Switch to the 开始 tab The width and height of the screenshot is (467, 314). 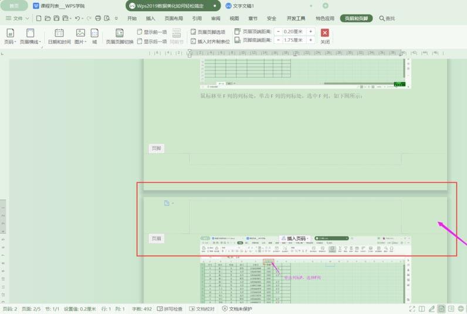132,18
